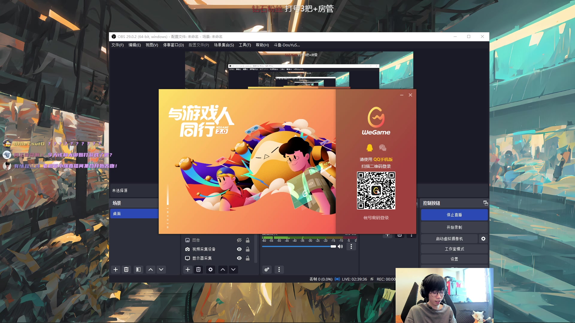Hide the 显示器采集 source
The height and width of the screenshot is (323, 575).
click(x=239, y=258)
